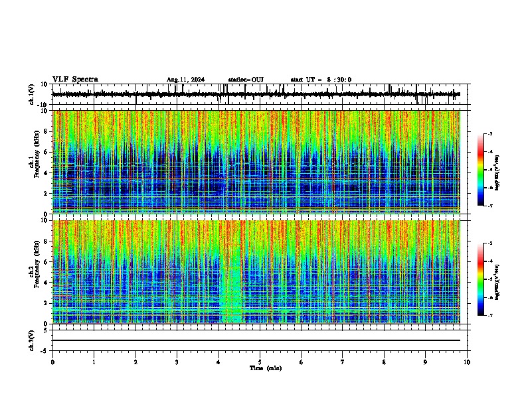Viewport: 526px width, 406px height.
Task: Click the "3" tick on the time axis
Action: 177,362
